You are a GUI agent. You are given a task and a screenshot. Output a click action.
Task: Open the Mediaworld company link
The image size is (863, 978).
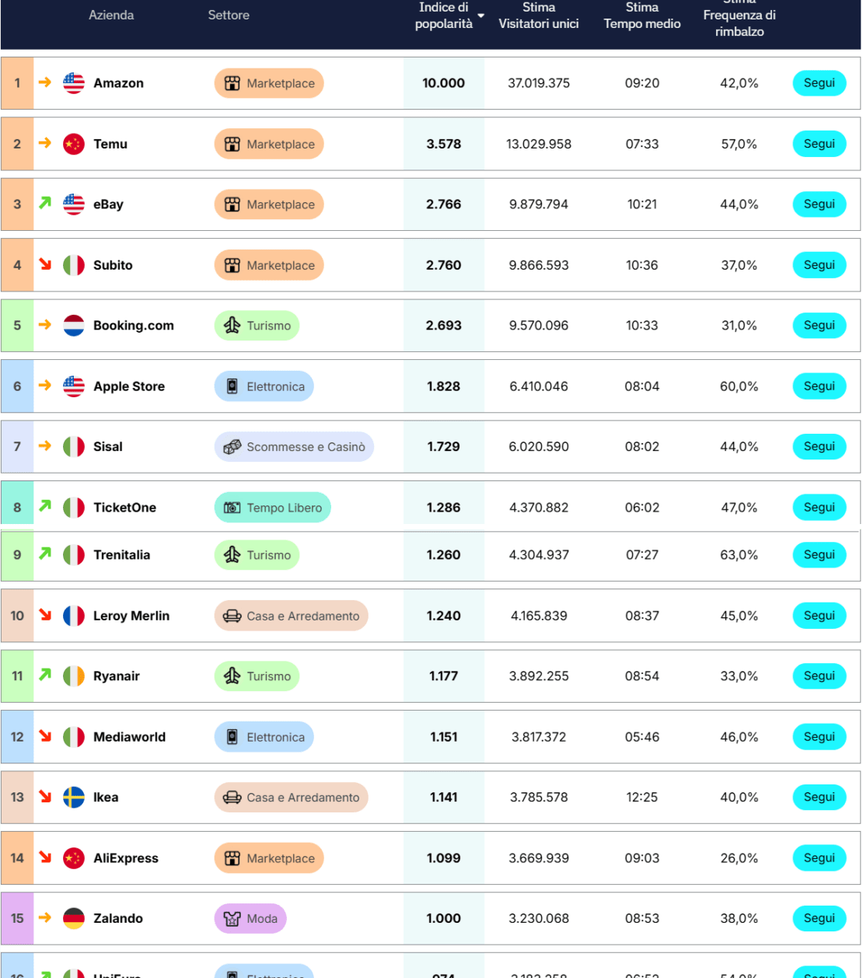click(129, 737)
